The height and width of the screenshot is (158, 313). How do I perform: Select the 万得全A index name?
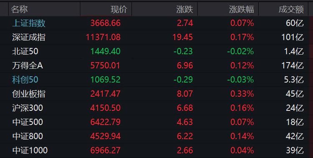pyautogui.click(x=28, y=65)
